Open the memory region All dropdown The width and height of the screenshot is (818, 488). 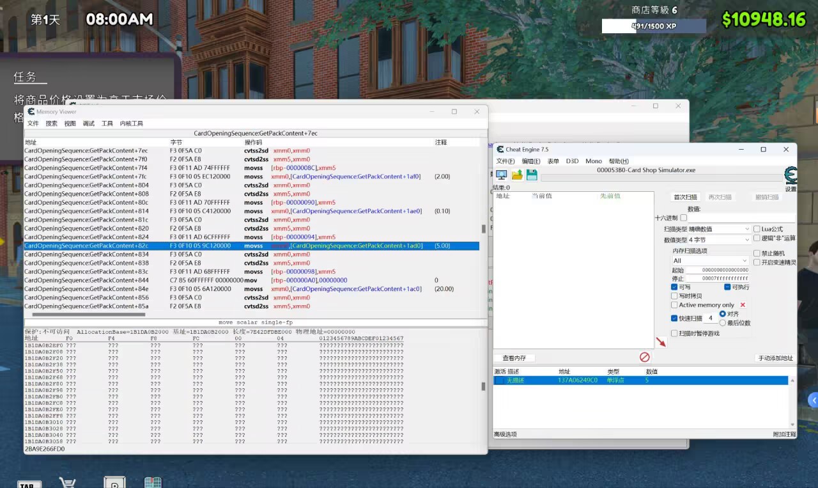point(710,261)
